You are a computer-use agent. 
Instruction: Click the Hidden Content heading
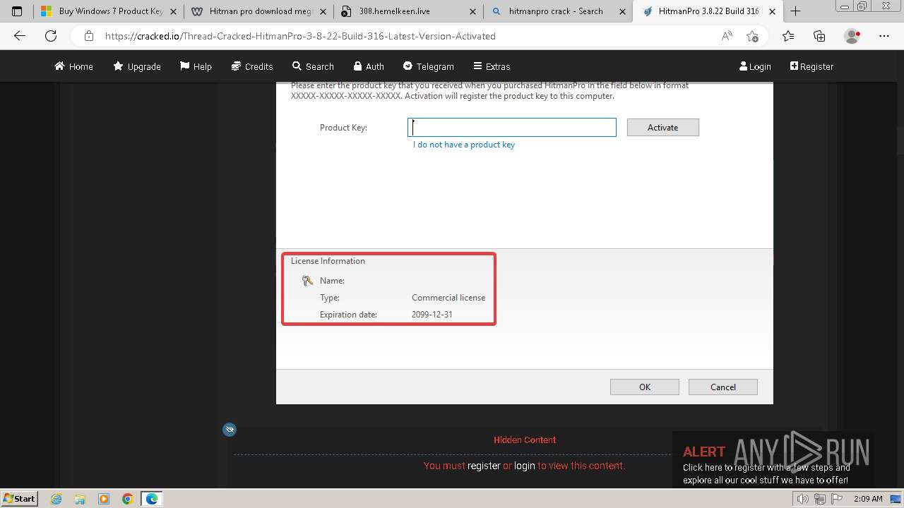coord(525,440)
